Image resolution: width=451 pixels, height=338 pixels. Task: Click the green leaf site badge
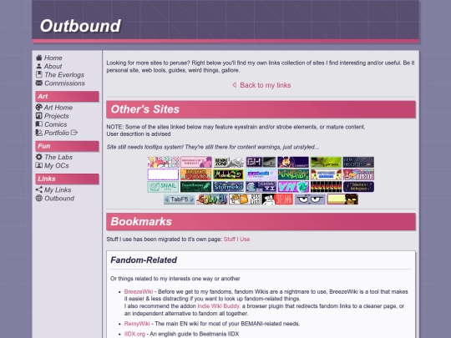[x=327, y=162]
